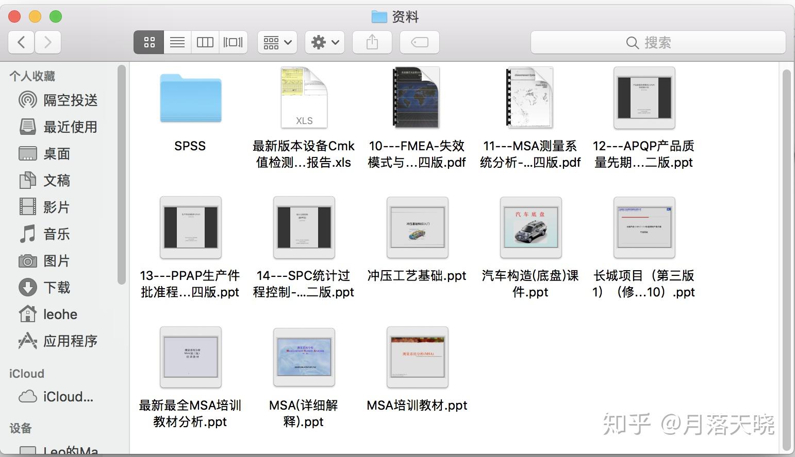Click the Edit Tags toolbar icon
This screenshot has height=457, width=795.
(x=420, y=42)
